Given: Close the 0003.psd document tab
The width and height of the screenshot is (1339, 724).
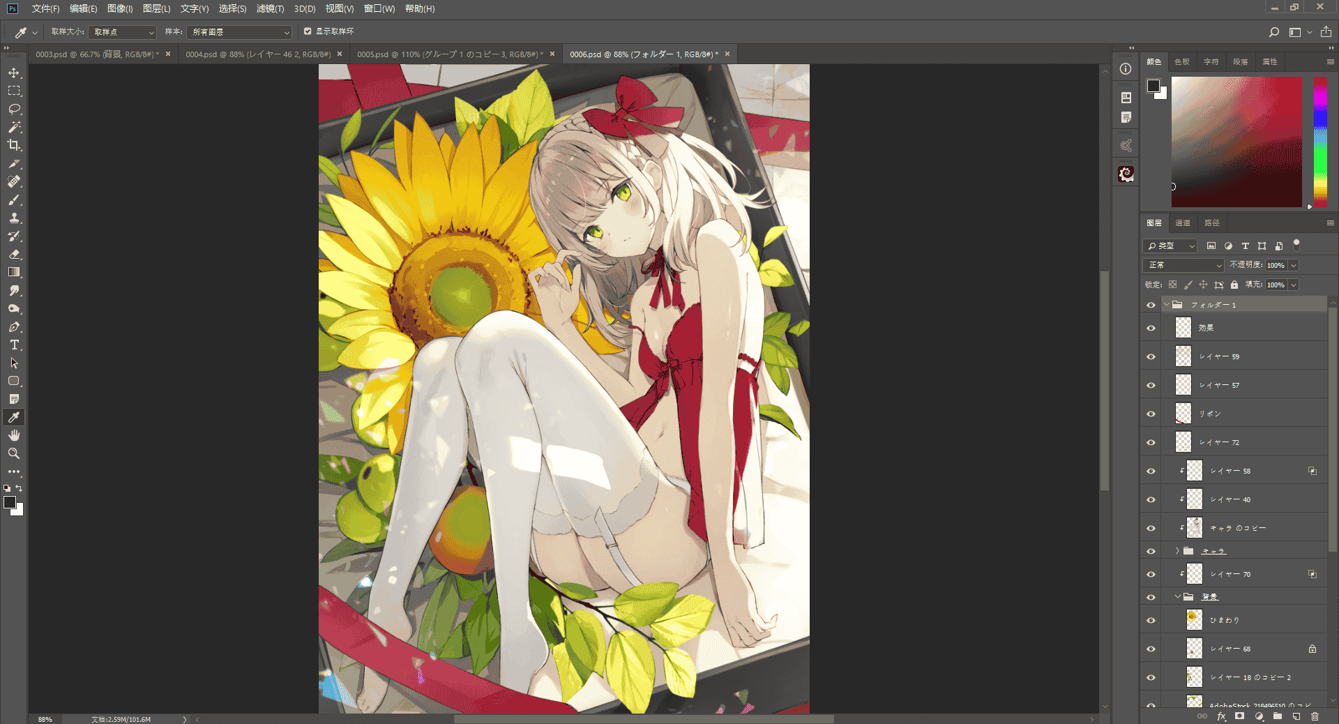Looking at the screenshot, I should click(x=168, y=54).
